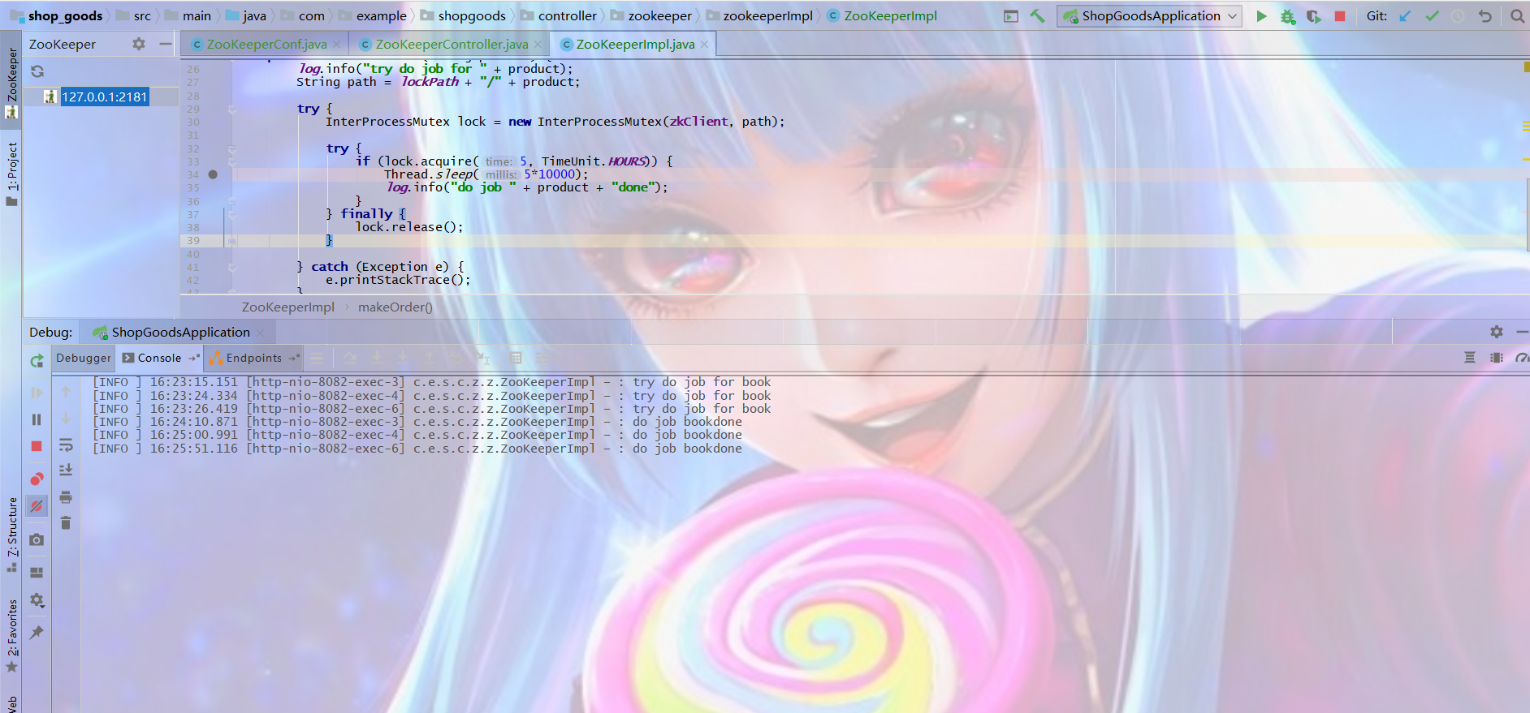The height and width of the screenshot is (713, 1530).
Task: Select the 127.0.0.1:2181 ZooKeeper node
Action: point(105,97)
